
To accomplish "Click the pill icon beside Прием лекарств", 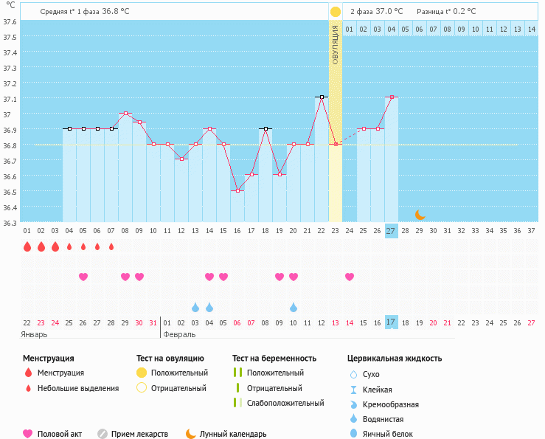I will [x=103, y=434].
